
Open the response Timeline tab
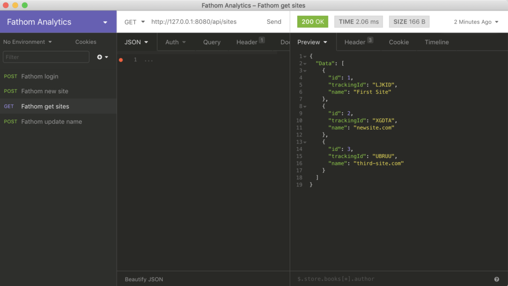point(437,42)
